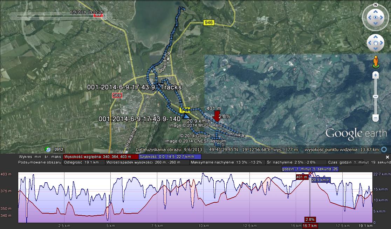Open historical imagery clock icon
Screen dimensions: 391x229
(x=48, y=149)
